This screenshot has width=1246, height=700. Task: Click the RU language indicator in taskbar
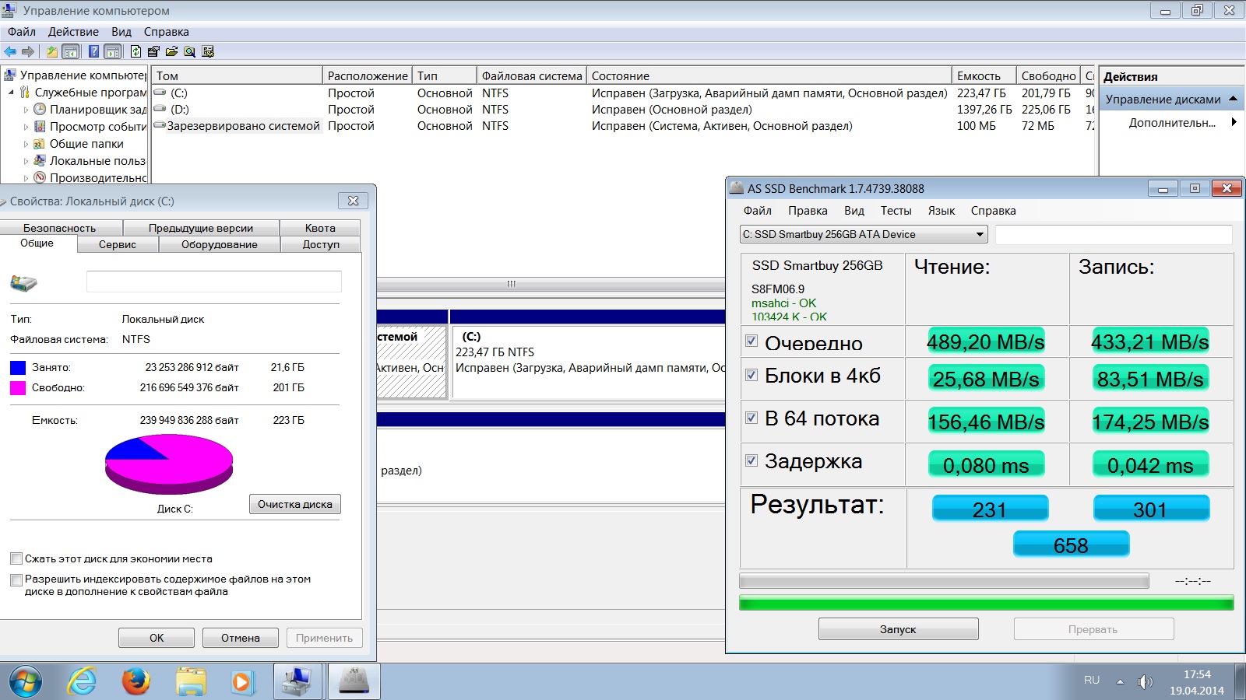pos(1092,681)
